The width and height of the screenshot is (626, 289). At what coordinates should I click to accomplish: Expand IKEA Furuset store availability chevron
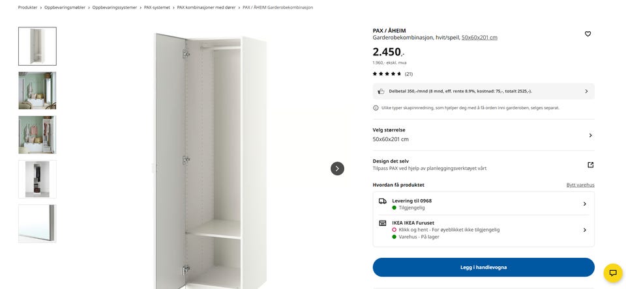click(x=584, y=230)
